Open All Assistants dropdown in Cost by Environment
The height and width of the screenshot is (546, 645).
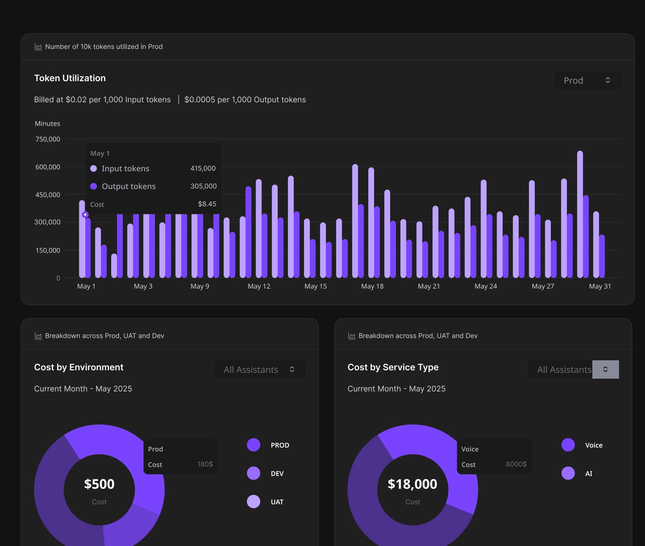pyautogui.click(x=260, y=369)
